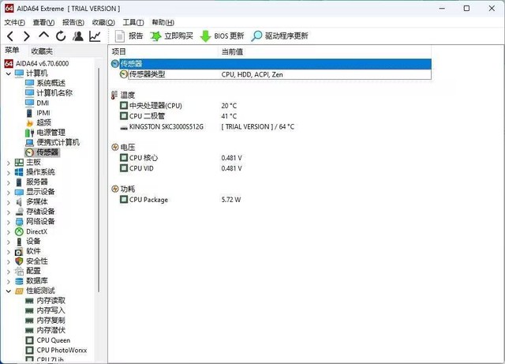Viewport: 505px width, 364px height.
Task: Click the BIOS 更新 green arrow button
Action: (222, 36)
